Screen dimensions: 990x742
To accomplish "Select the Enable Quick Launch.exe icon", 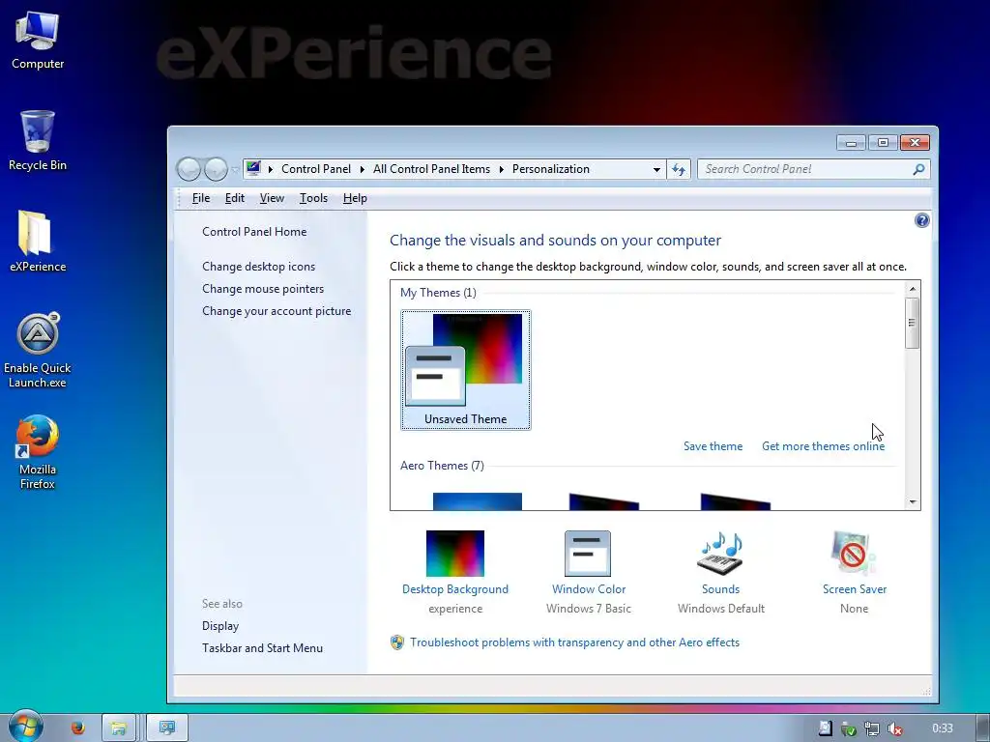I will point(38,351).
